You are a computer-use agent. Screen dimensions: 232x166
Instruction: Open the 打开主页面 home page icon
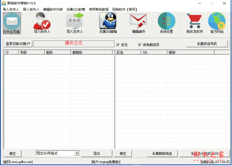click(12, 23)
